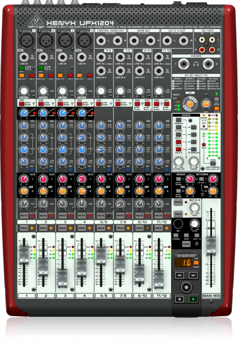The image size is (238, 340).
Task: Click the 5/6 channel LINE IN L jack
Action: [x=101, y=57]
